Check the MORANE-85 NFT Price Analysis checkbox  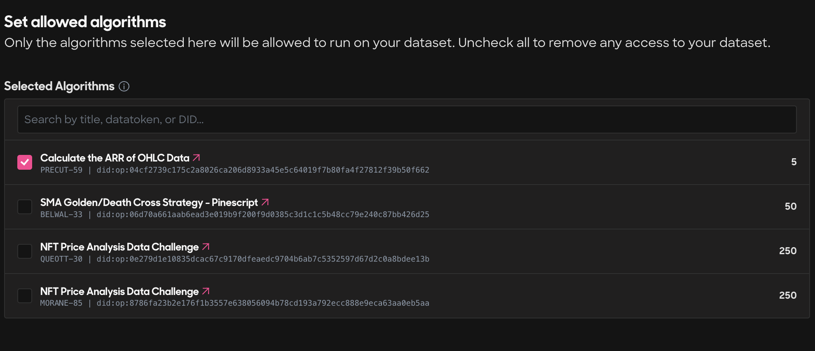25,296
